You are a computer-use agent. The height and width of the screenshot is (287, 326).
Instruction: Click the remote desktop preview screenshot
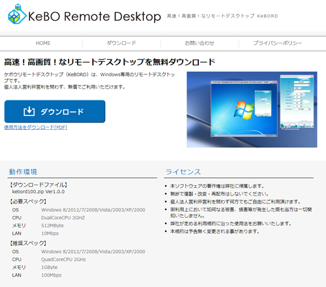click(x=252, y=110)
